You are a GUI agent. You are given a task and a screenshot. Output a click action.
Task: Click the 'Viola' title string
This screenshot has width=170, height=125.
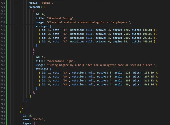[46, 3]
